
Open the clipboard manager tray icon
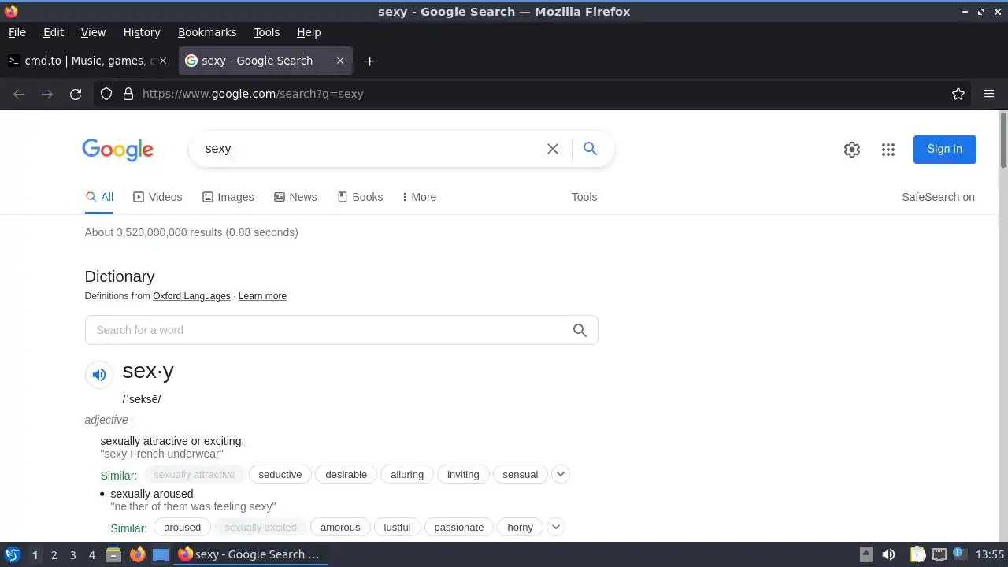[917, 554]
